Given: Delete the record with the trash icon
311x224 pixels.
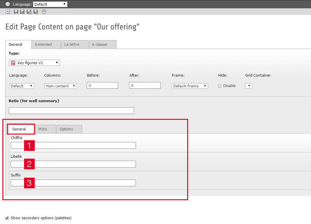Looking at the screenshot, I should (44, 12).
